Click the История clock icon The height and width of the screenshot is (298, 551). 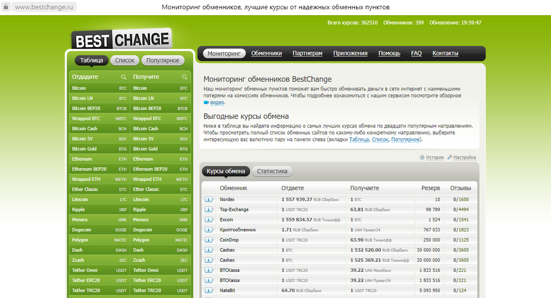click(x=422, y=157)
